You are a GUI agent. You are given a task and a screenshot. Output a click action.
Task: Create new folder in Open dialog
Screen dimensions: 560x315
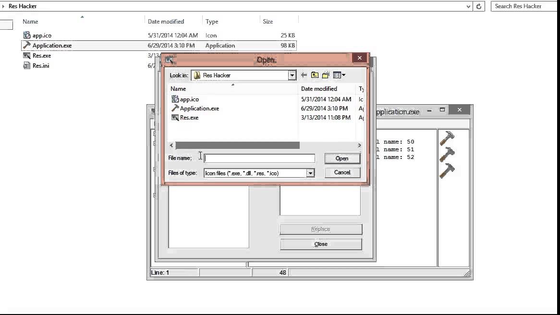point(326,75)
